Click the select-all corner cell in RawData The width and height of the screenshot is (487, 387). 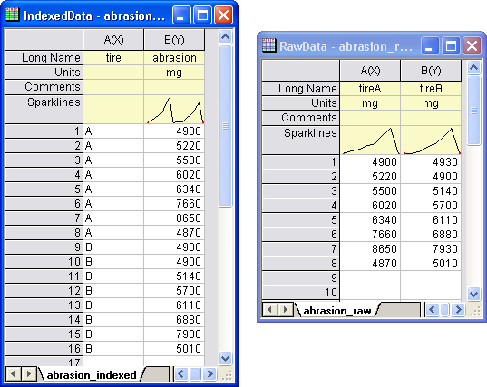[300, 71]
